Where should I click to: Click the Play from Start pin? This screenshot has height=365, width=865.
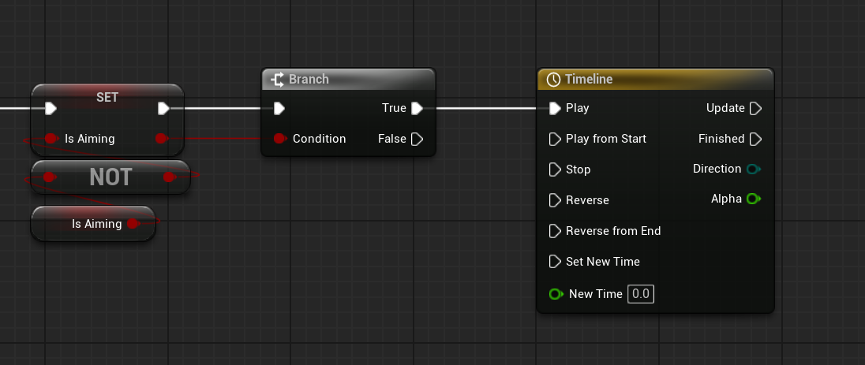click(x=555, y=139)
